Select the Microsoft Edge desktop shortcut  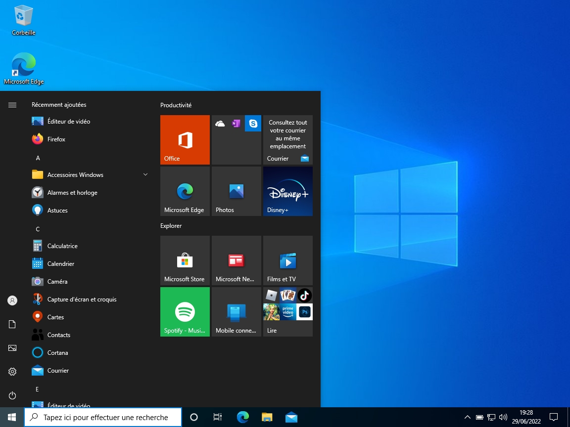pos(24,69)
